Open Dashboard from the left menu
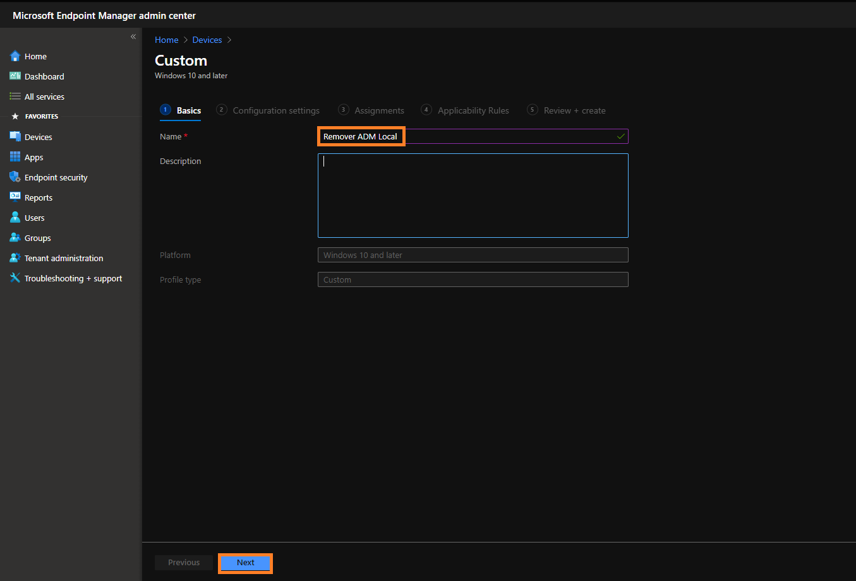The width and height of the screenshot is (856, 581). coord(44,76)
